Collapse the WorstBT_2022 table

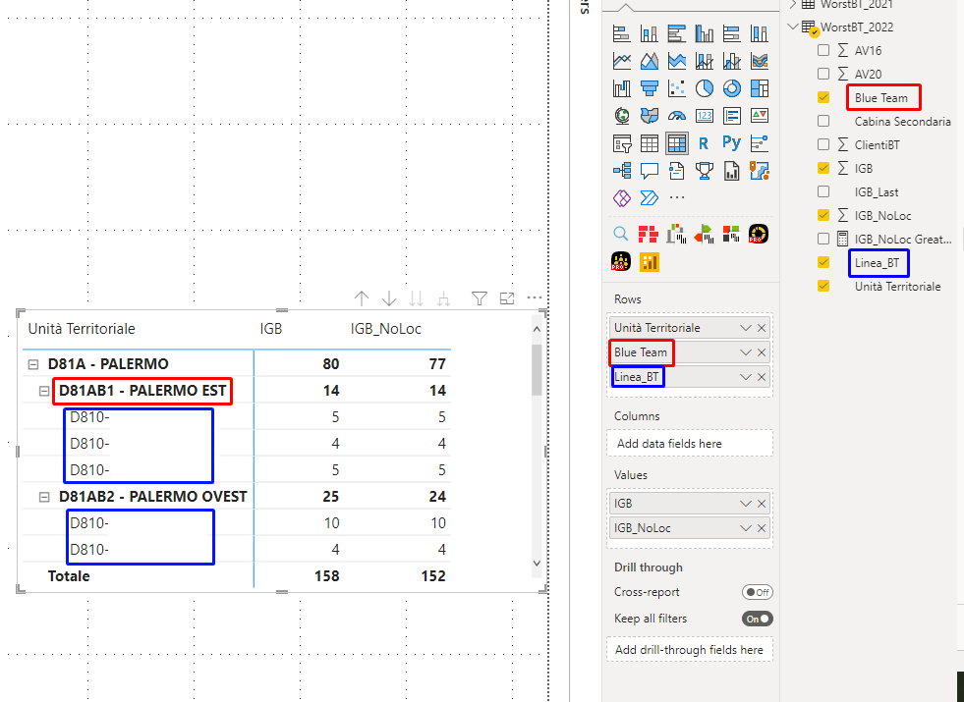[x=793, y=27]
